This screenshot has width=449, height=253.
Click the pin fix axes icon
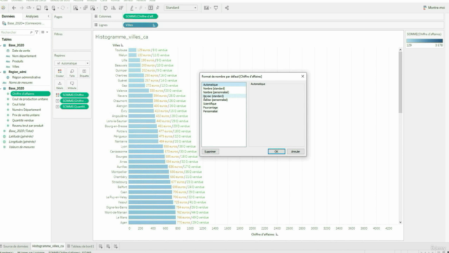[157, 8]
